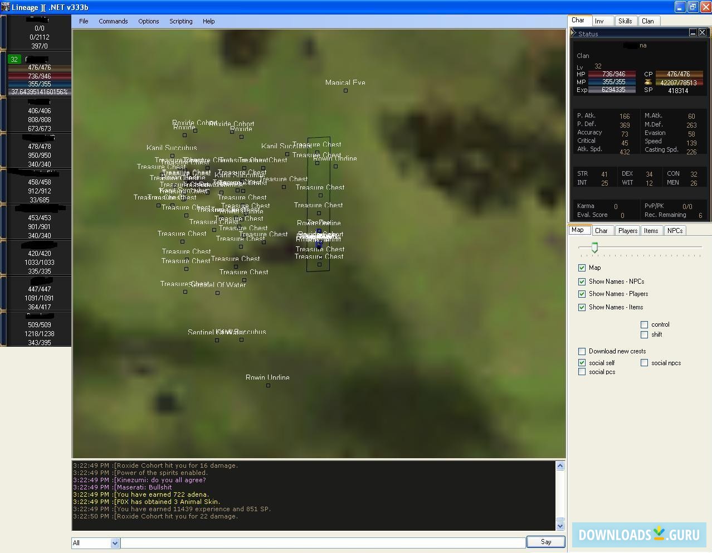Click the 37.64% experience bar
The height and width of the screenshot is (553, 712).
click(39, 92)
